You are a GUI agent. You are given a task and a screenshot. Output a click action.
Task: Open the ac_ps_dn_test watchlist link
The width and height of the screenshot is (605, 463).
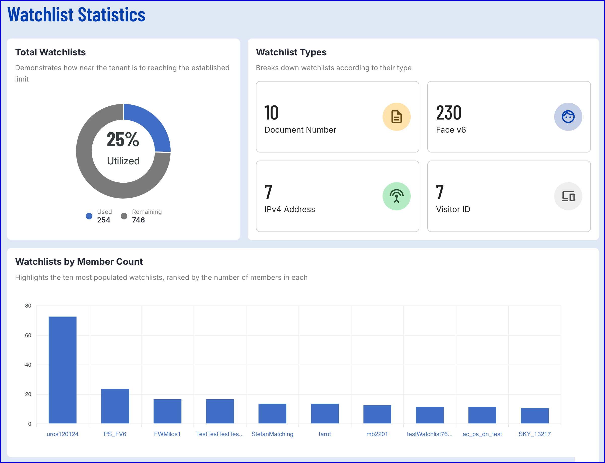tap(482, 434)
